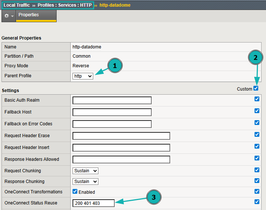Viewport: 266px width, 210px height.
Task: Toggle custom checkbox for Fallback Host
Action: [x=257, y=111]
